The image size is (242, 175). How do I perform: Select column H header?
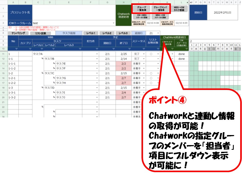pos(124,2)
